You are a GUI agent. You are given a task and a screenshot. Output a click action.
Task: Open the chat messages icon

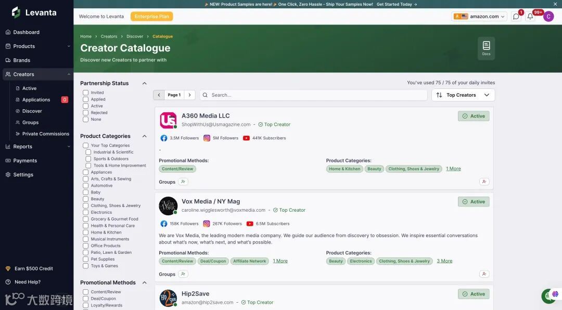point(516,17)
